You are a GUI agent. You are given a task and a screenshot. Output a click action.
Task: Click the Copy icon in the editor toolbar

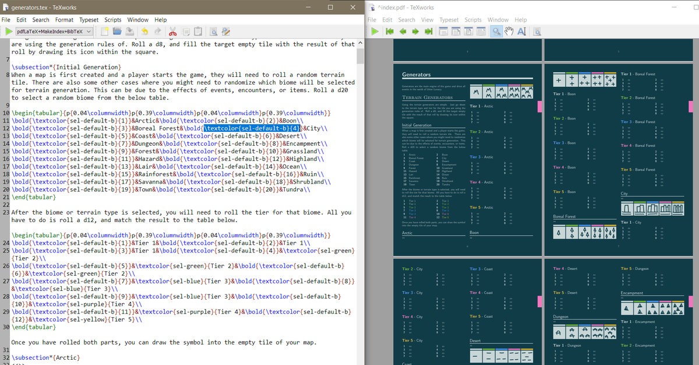click(186, 31)
